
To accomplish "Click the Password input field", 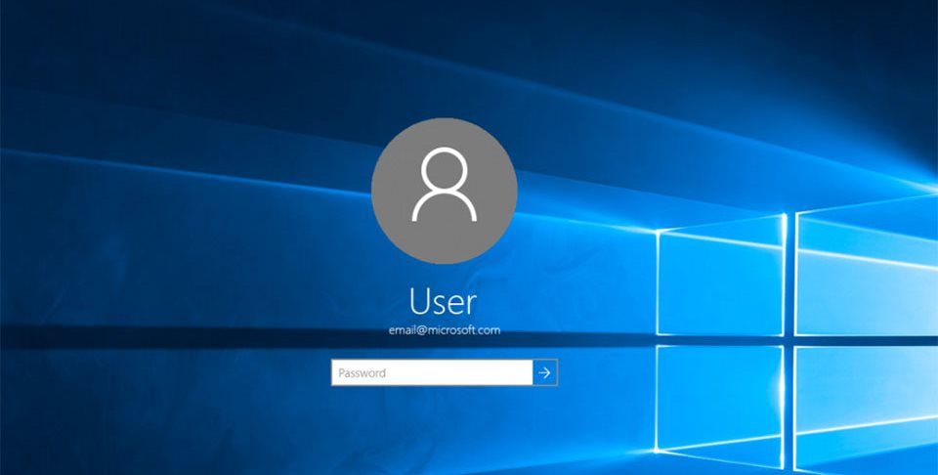I will 432,372.
